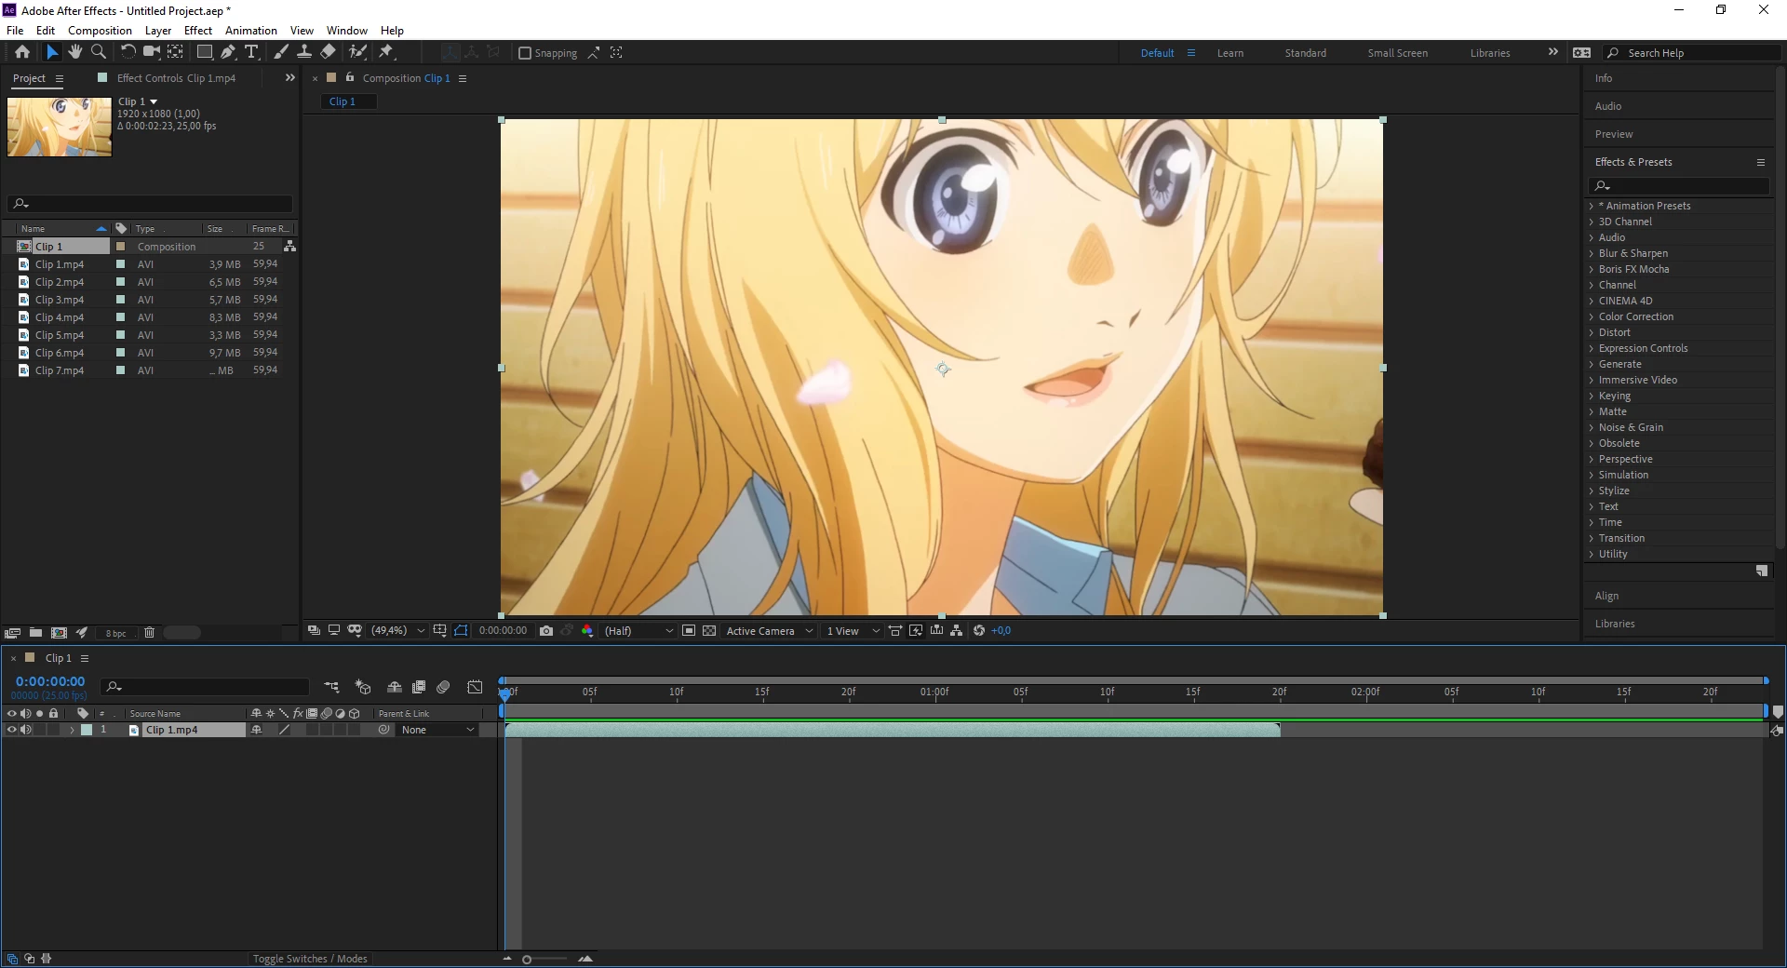Select the Pen tool
Image resolution: width=1787 pixels, height=968 pixels.
tap(228, 52)
